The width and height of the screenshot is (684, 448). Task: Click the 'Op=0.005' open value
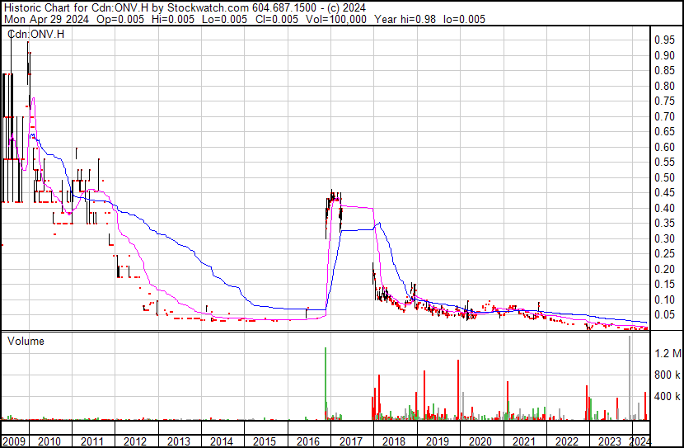(x=120, y=19)
